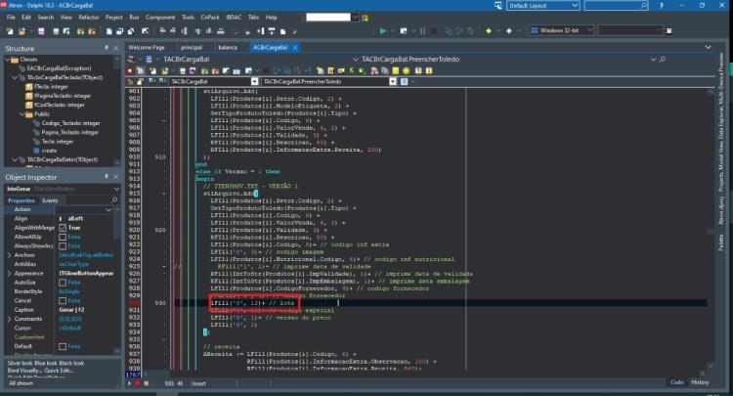Click the Silver look link
This screenshot has width=733, height=396.
point(20,364)
